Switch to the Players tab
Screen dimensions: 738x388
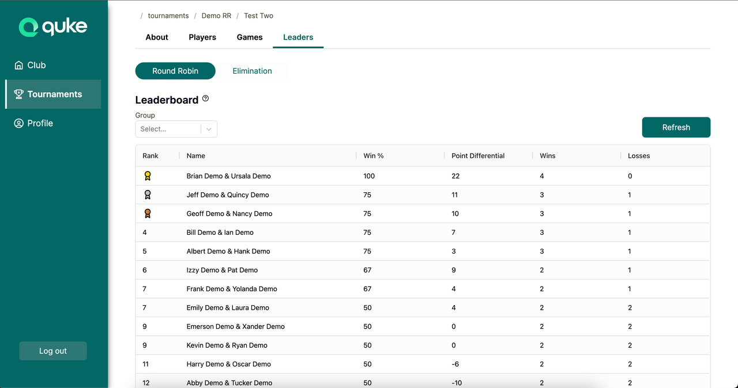202,37
